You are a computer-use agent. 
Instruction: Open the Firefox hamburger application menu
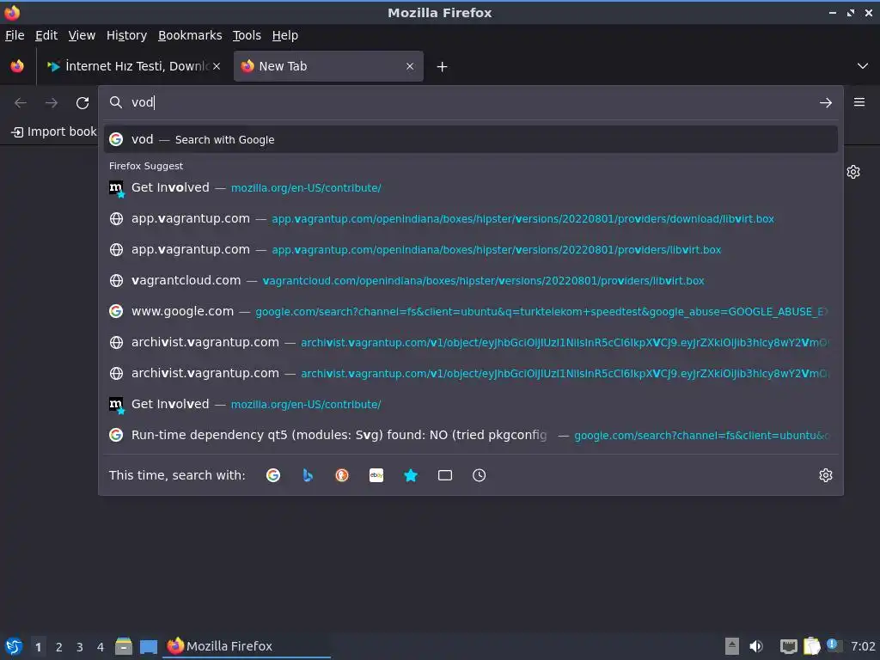click(x=859, y=102)
